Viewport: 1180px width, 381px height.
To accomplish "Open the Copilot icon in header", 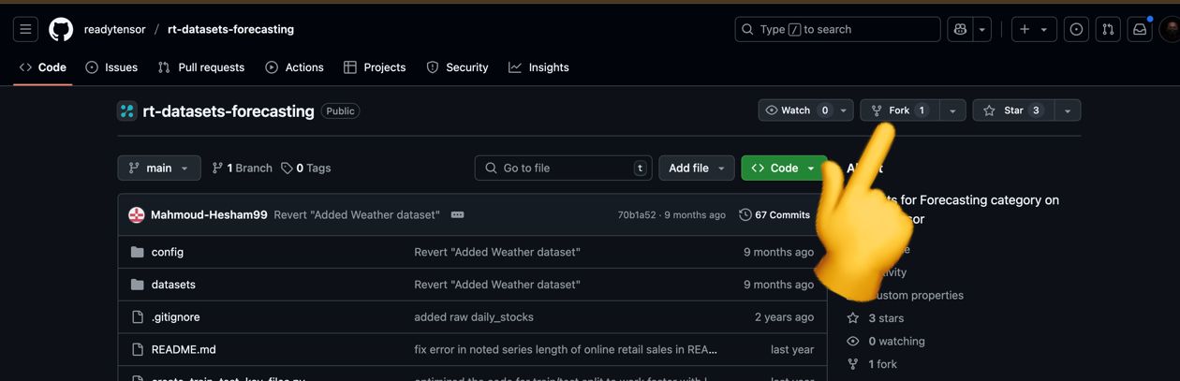I will click(x=960, y=29).
